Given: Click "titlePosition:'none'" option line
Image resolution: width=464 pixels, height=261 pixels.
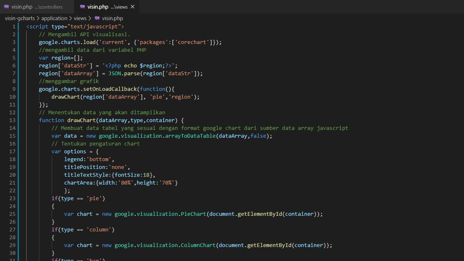Looking at the screenshot, I should point(97,167).
